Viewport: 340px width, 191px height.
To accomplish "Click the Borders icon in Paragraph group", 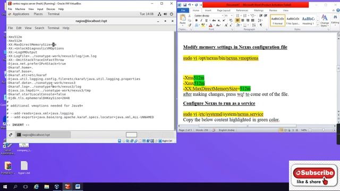I will click(245, 25).
